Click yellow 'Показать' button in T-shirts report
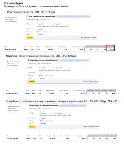This screenshot has width=124, height=145. (32, 127)
